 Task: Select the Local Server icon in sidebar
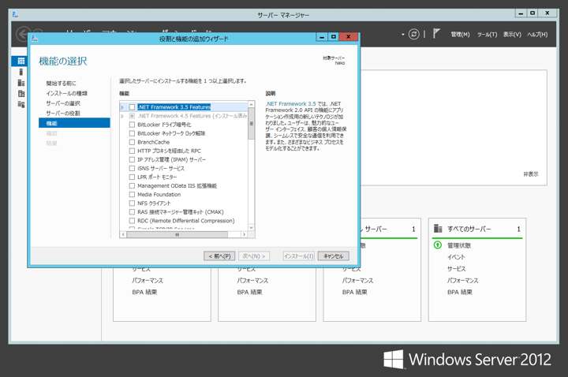21,72
